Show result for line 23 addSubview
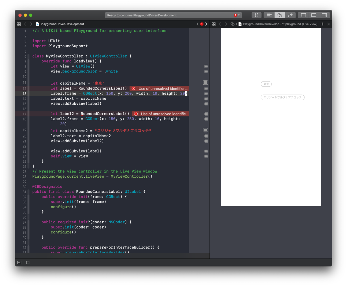Viewport: 347px width, 286px height. click(x=206, y=151)
